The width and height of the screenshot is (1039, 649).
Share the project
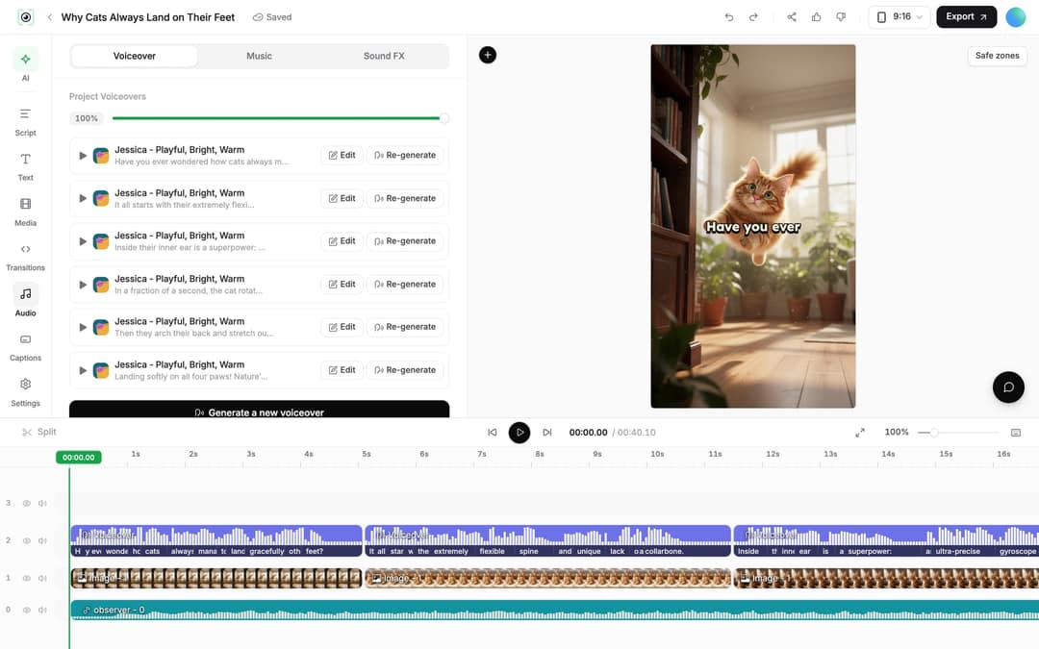click(x=792, y=17)
